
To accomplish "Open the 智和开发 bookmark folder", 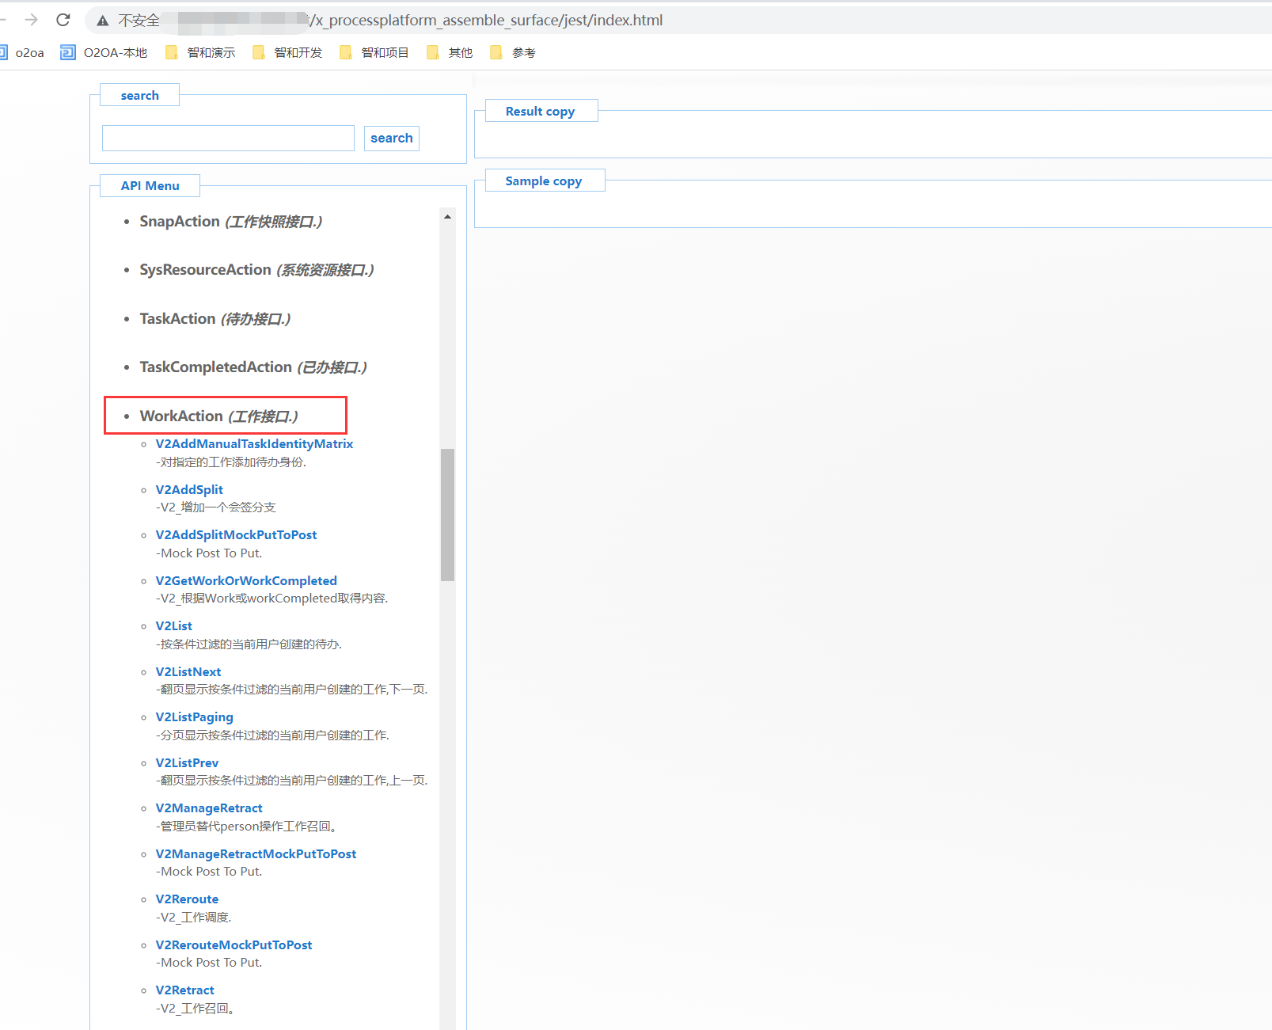I will (x=287, y=53).
